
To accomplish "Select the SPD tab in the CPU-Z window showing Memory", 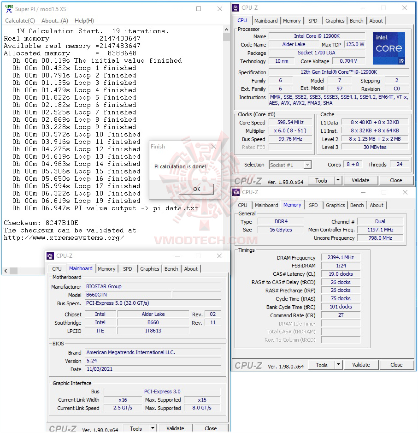I will 313,205.
